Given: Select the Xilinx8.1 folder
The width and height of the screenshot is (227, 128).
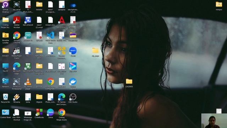Looking at the screenshot, I should [x=6, y=50].
